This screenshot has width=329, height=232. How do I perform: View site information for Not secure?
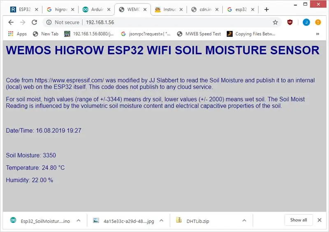click(49, 22)
